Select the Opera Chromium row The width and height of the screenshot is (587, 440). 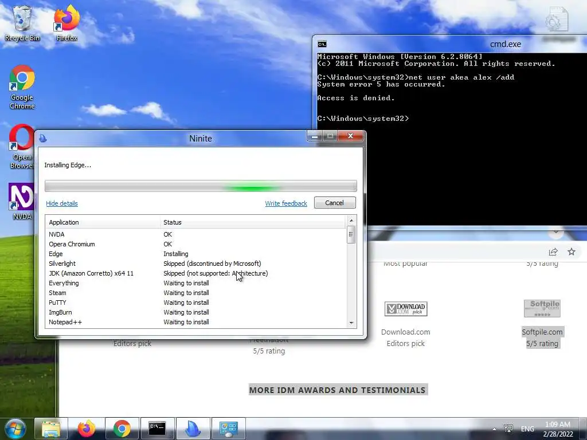click(195, 244)
